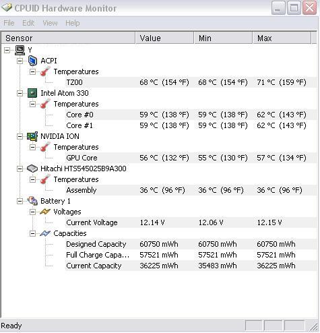Viewport: 320px width, 333px height.
Task: Click GPU Core value 56 °C
Action: [x=164, y=158]
